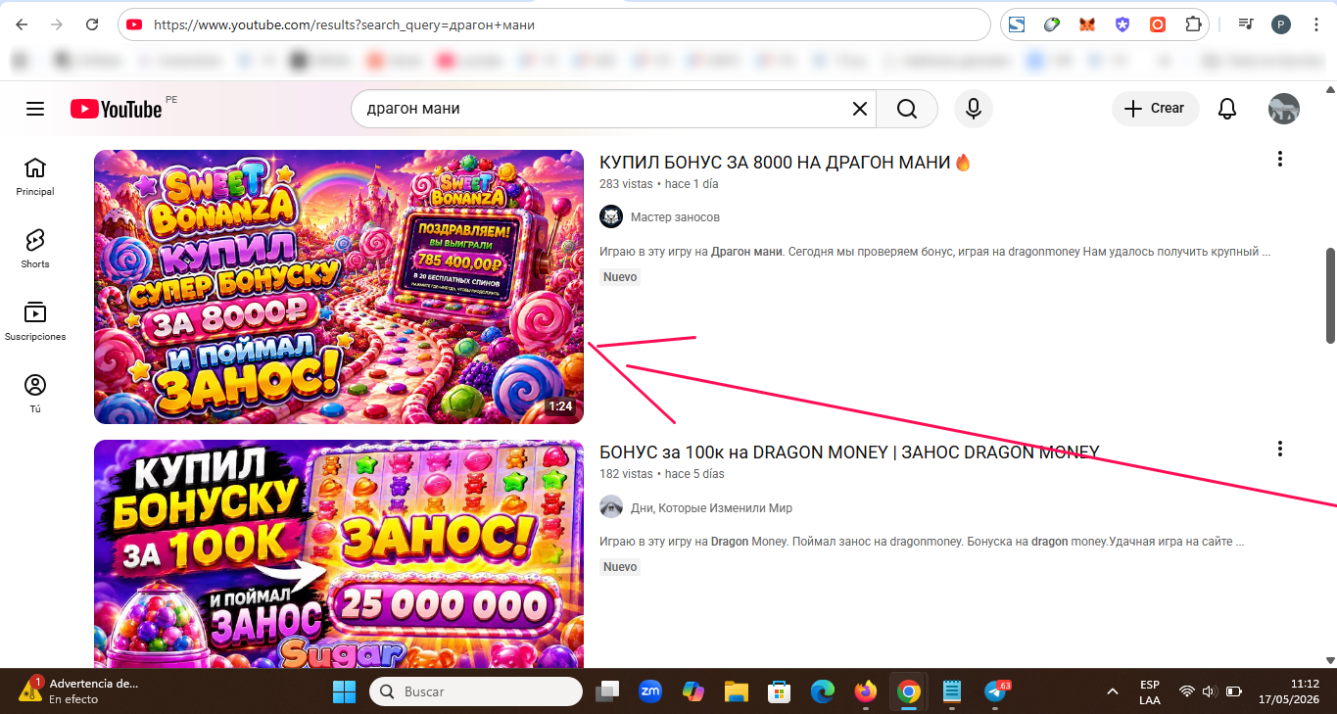Show hidden system tray icons
The width and height of the screenshot is (1337, 714).
pyautogui.click(x=1113, y=691)
